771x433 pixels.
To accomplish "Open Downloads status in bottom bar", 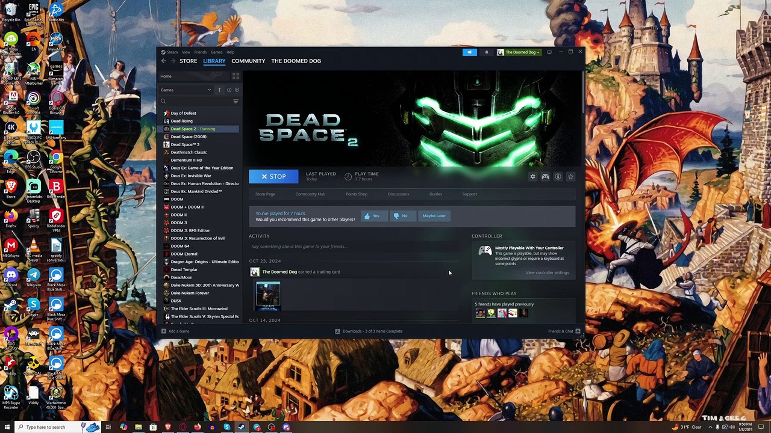I will 369,331.
